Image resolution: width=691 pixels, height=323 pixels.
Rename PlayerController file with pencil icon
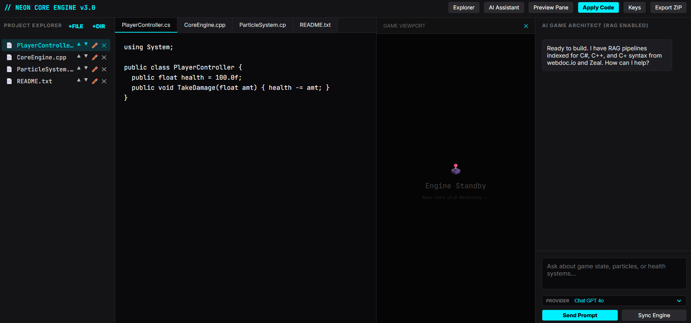[x=95, y=45]
